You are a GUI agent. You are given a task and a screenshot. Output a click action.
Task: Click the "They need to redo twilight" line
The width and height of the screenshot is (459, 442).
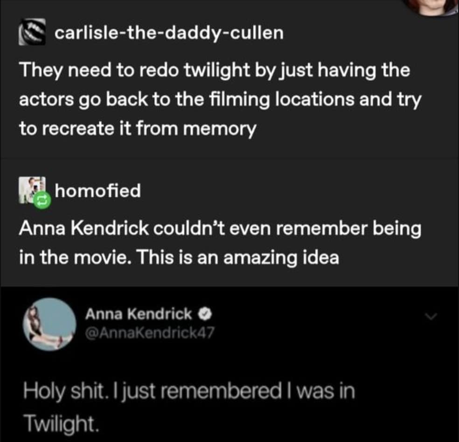click(215, 70)
